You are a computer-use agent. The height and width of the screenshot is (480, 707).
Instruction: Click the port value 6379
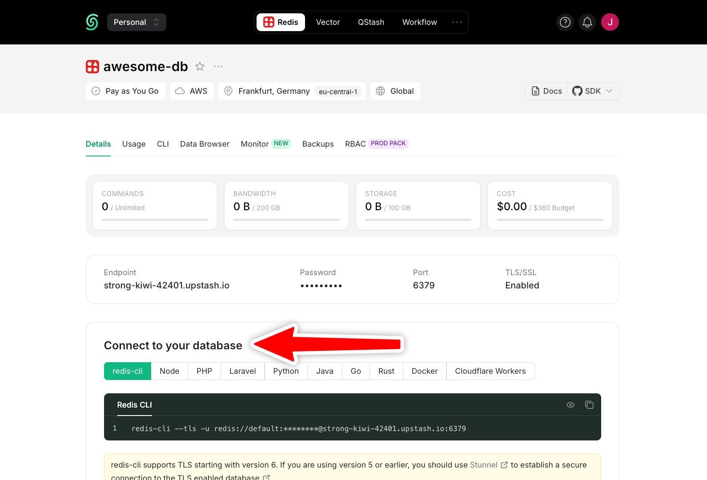424,285
